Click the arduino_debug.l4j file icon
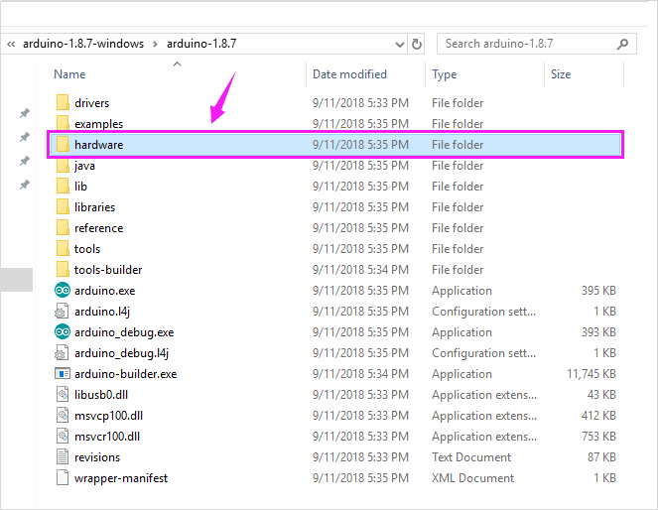 click(63, 352)
